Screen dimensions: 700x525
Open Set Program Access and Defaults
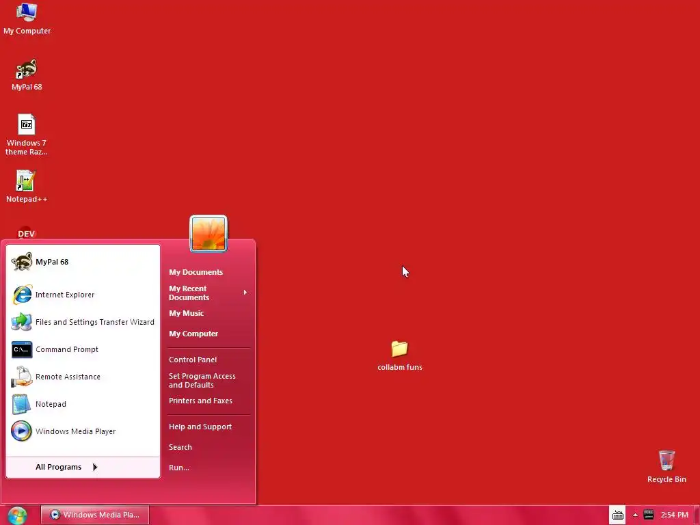click(x=202, y=380)
